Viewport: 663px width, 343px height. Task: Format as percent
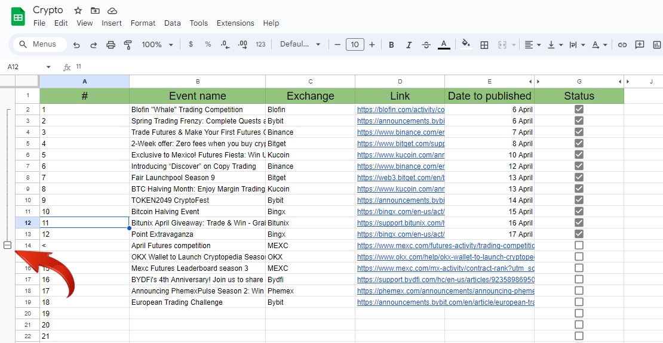pos(208,44)
